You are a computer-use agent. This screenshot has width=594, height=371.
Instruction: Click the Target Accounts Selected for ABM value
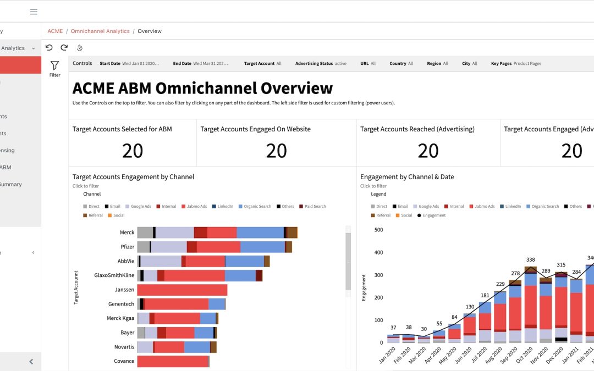133,151
